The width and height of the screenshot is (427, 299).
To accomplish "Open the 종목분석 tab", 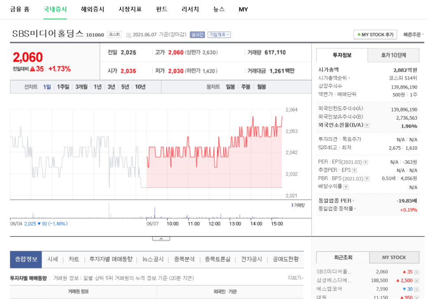I will (184, 259).
